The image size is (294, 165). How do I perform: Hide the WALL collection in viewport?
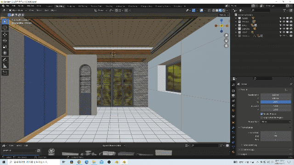[x=284, y=25]
